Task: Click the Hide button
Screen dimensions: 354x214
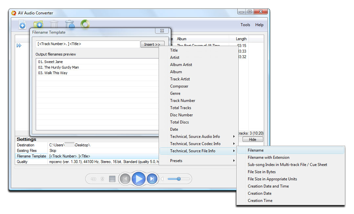Action: 253,140
